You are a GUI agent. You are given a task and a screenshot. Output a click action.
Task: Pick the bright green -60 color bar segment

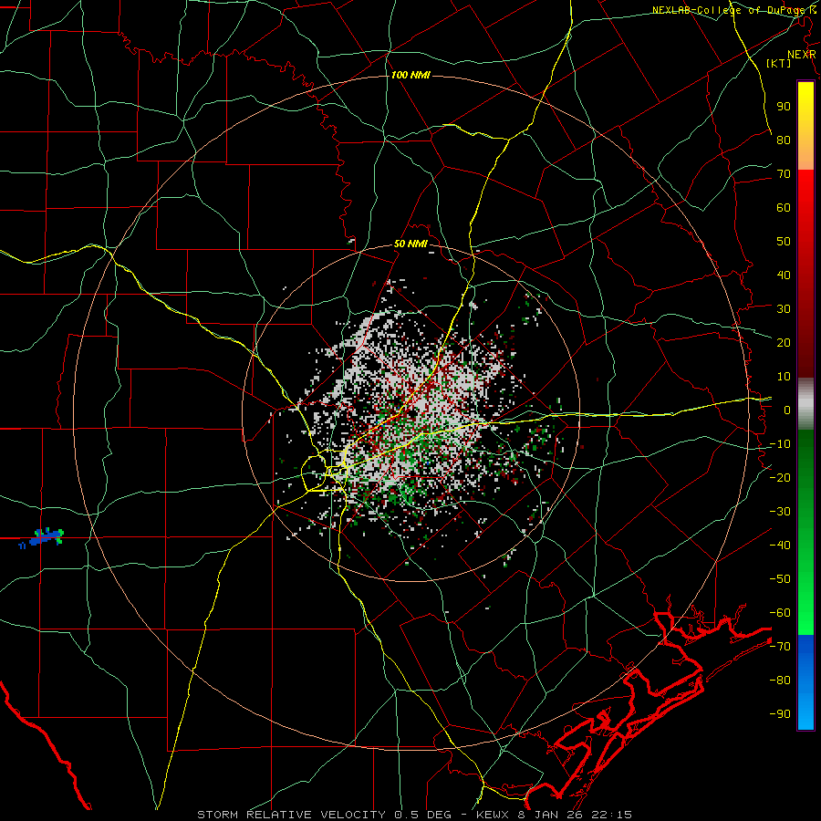tap(805, 623)
